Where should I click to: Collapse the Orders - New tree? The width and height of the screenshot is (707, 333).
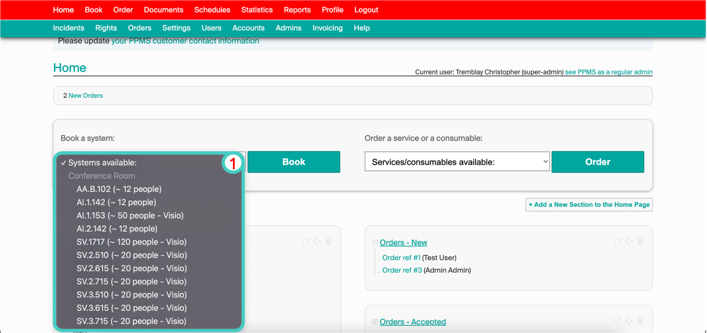[x=375, y=243]
